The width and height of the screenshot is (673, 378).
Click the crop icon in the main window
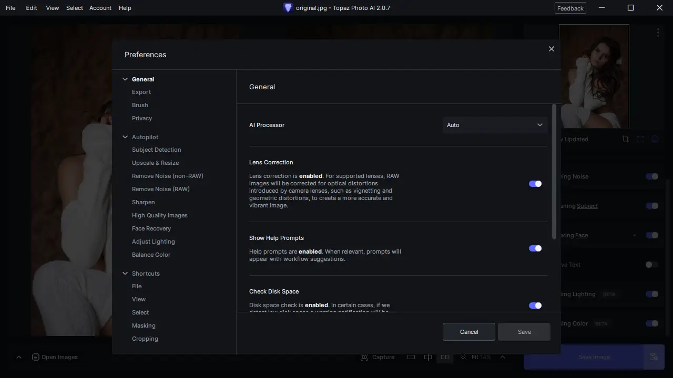(x=625, y=139)
